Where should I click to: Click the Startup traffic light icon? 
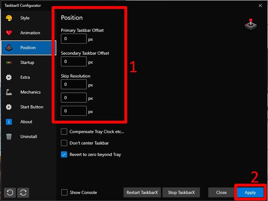[9, 62]
